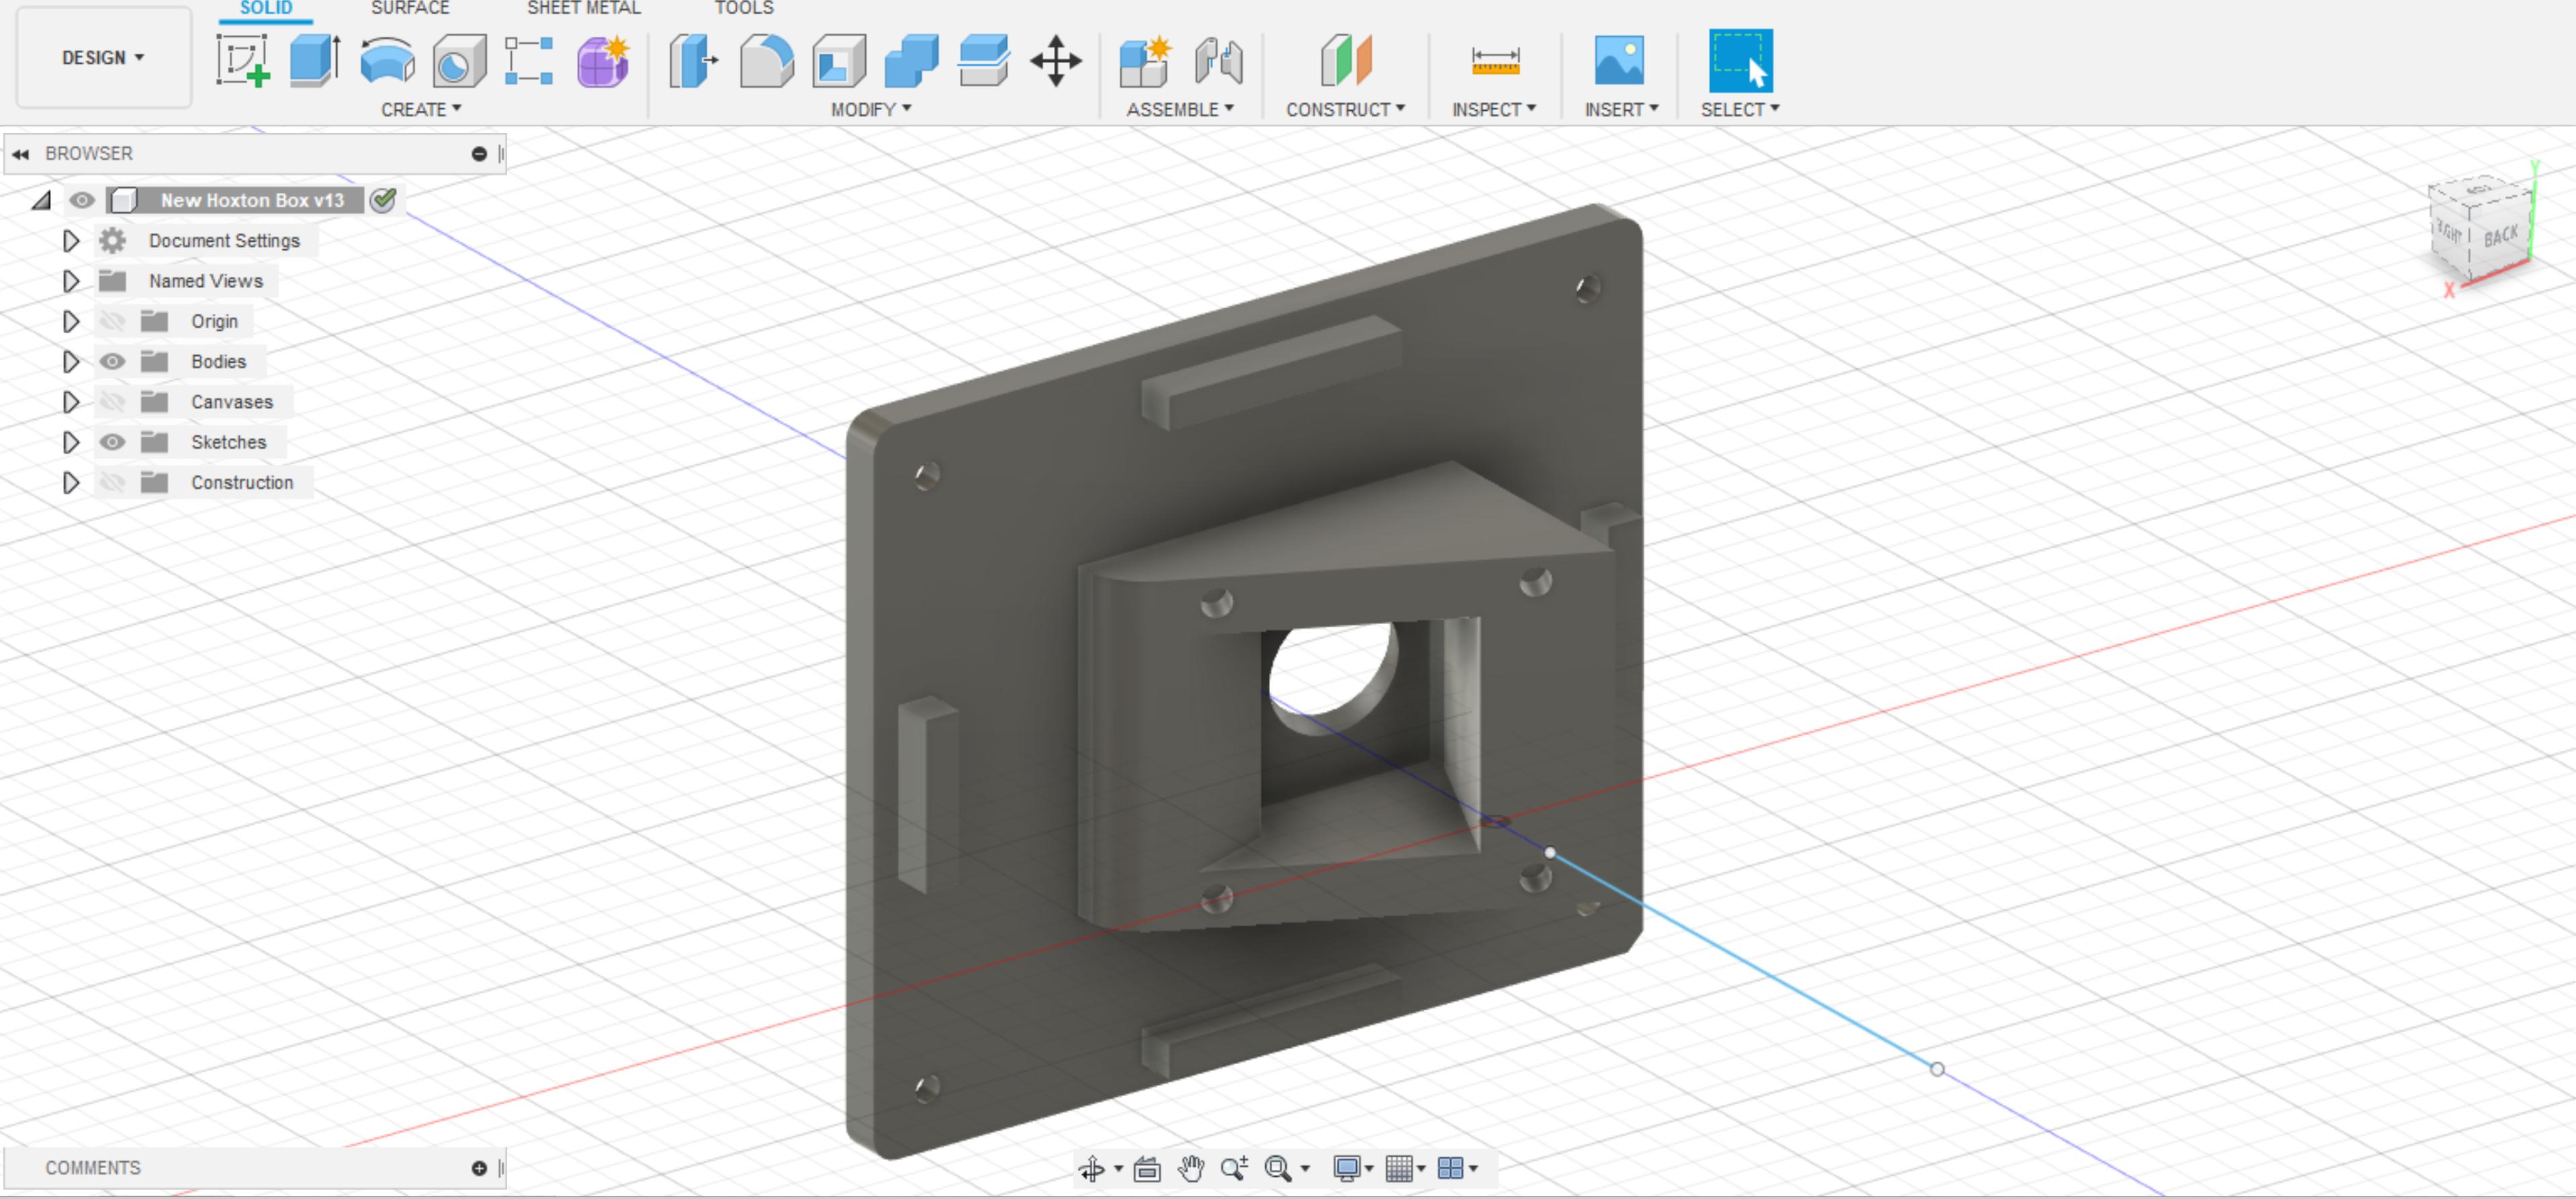Expand the COMMENTS panel plus button
The width and height of the screenshot is (2576, 1199).
pyautogui.click(x=479, y=1168)
